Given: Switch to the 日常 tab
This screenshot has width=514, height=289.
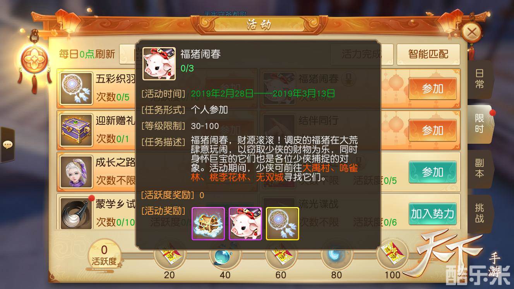Looking at the screenshot, I should (480, 79).
